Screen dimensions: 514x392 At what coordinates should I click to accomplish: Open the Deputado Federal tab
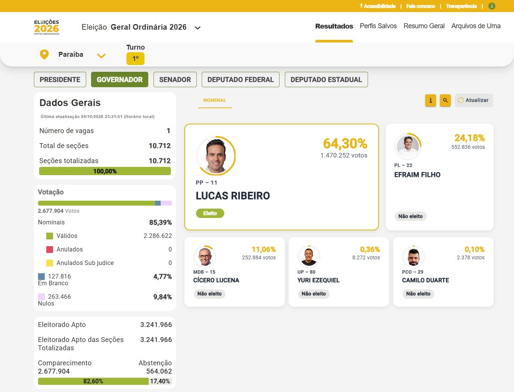pos(240,80)
